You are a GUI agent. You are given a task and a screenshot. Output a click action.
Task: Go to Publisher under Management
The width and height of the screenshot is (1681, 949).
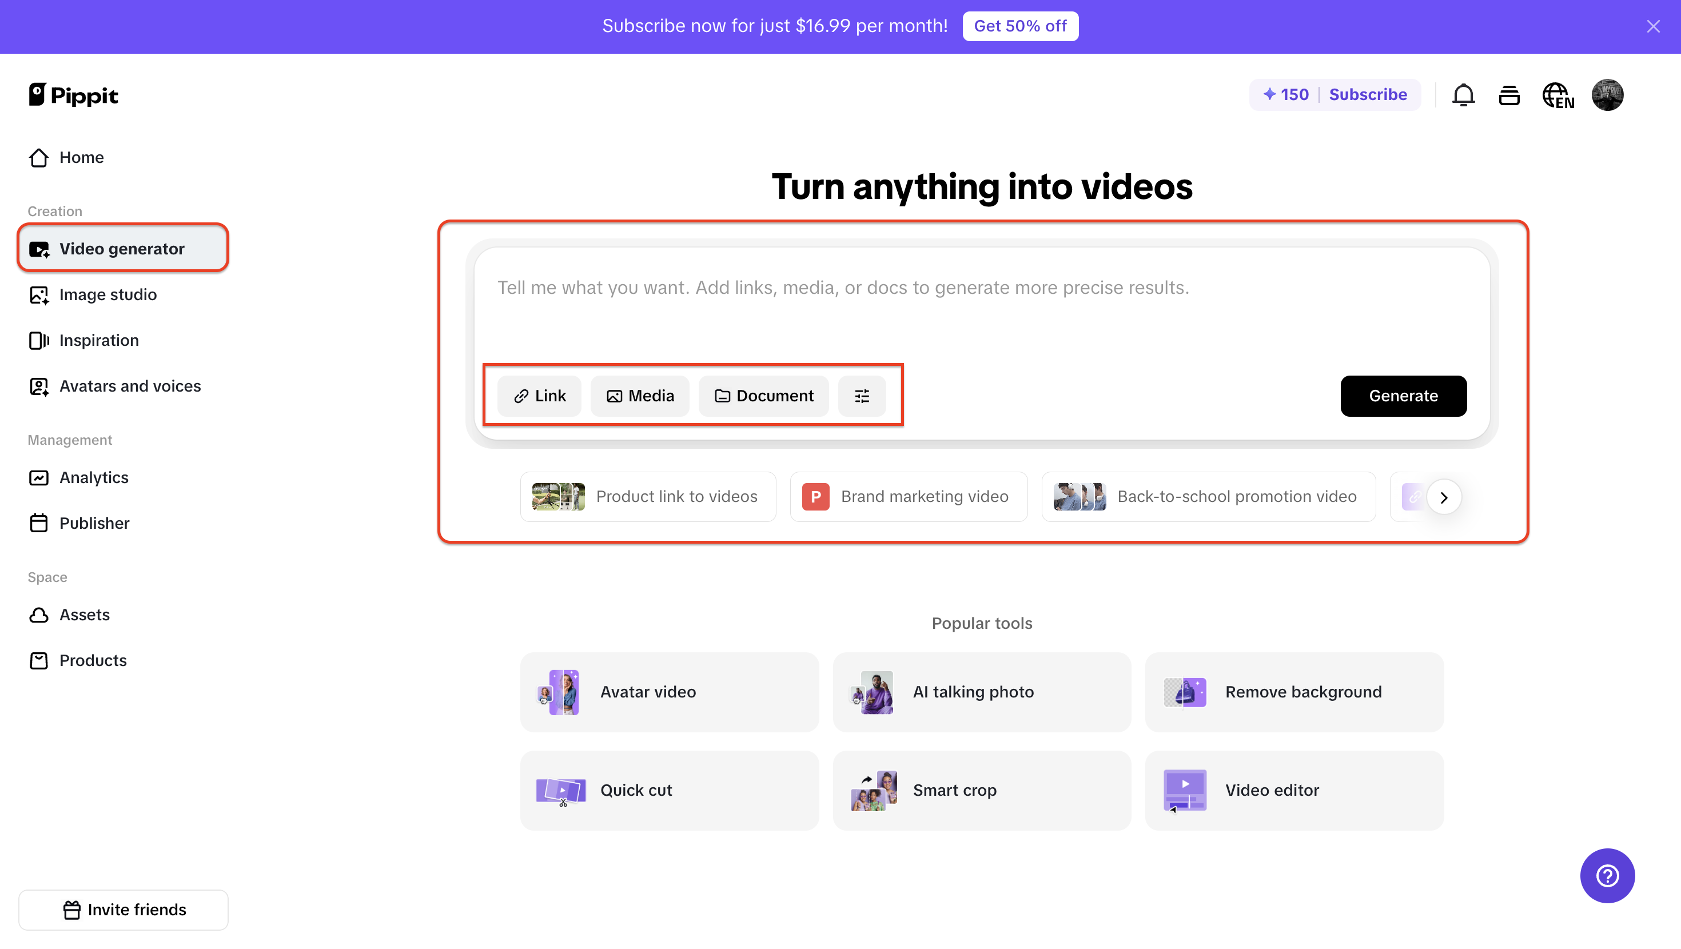click(x=94, y=523)
